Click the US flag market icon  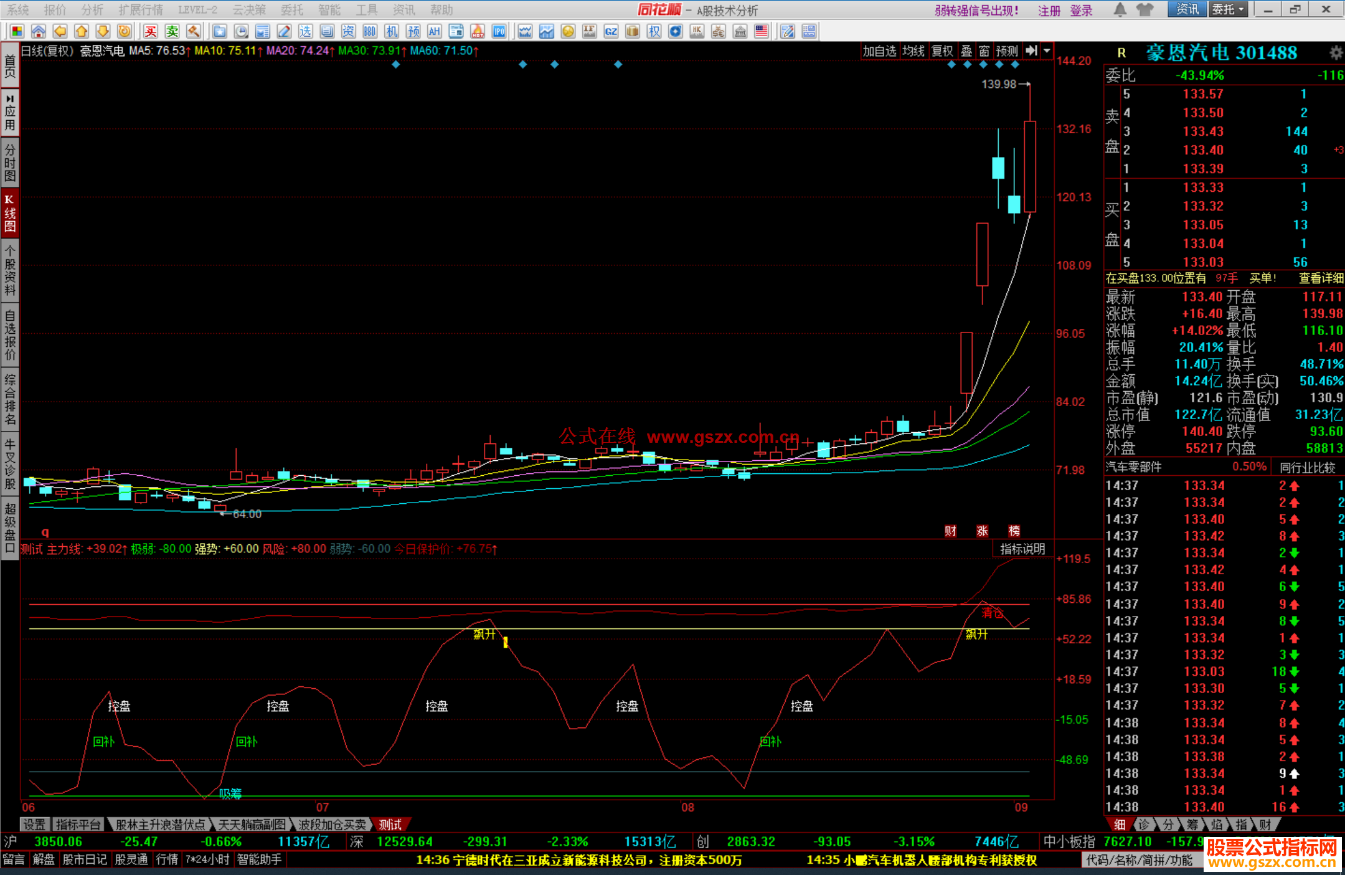tap(761, 31)
